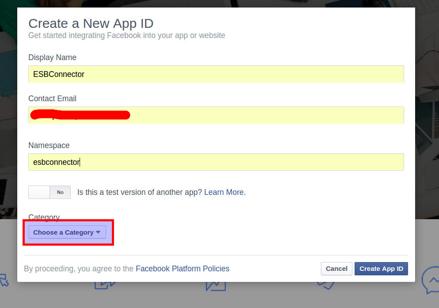Click the No label on the test version switch
Image resolution: width=439 pixels, height=308 pixels.
click(60, 192)
